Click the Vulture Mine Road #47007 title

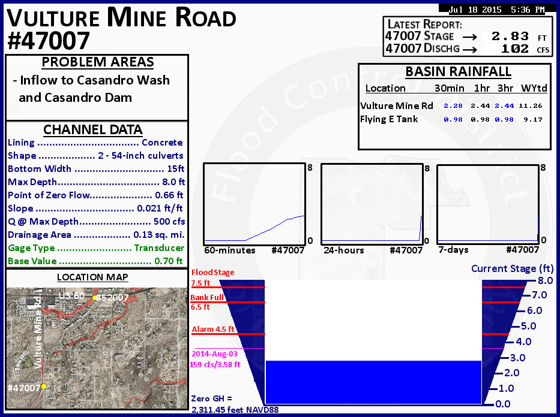[x=121, y=29]
